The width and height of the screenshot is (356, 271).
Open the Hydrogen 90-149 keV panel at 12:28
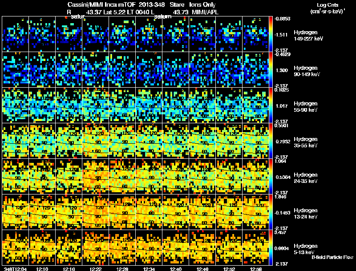click(122, 70)
